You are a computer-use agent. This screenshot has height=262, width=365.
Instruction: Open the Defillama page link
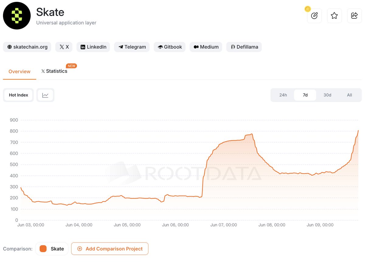click(x=244, y=47)
